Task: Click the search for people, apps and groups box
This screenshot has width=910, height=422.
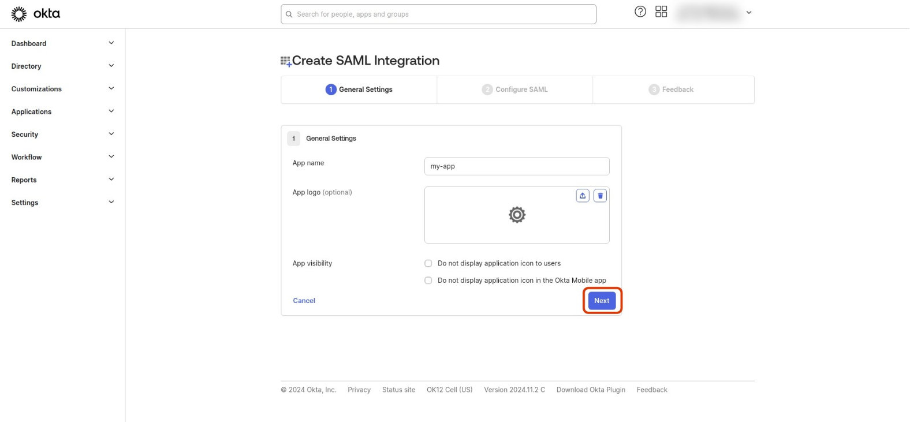Action: tap(438, 14)
